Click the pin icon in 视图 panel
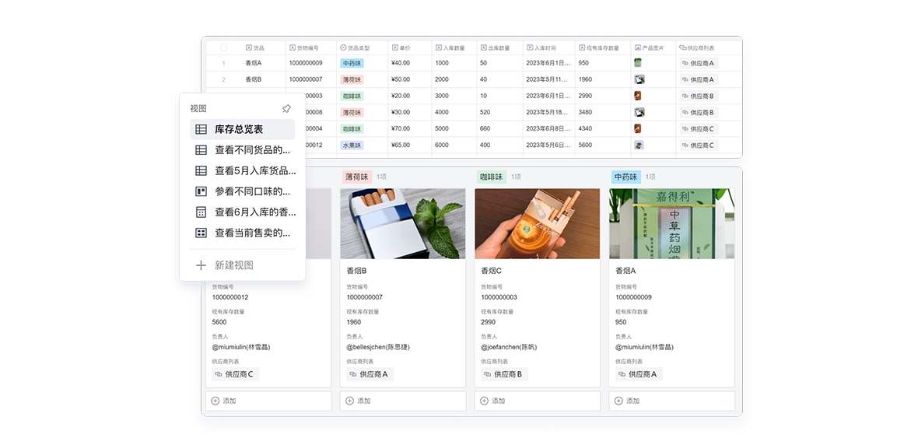This screenshot has height=445, width=918. (x=286, y=109)
